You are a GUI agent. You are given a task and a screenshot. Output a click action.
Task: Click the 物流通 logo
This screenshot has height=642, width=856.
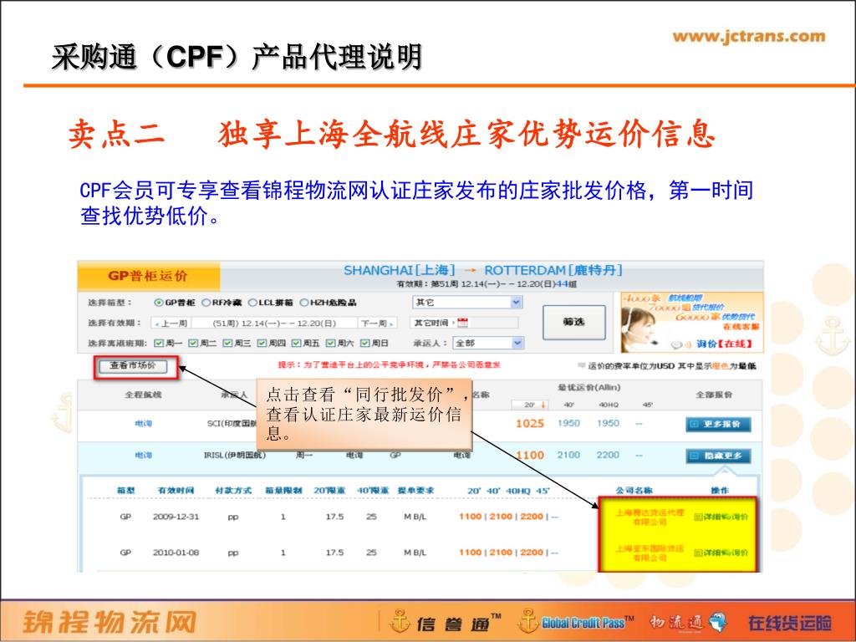[689, 622]
